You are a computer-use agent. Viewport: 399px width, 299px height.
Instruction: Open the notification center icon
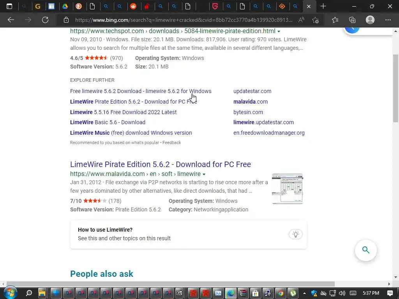tap(390, 293)
